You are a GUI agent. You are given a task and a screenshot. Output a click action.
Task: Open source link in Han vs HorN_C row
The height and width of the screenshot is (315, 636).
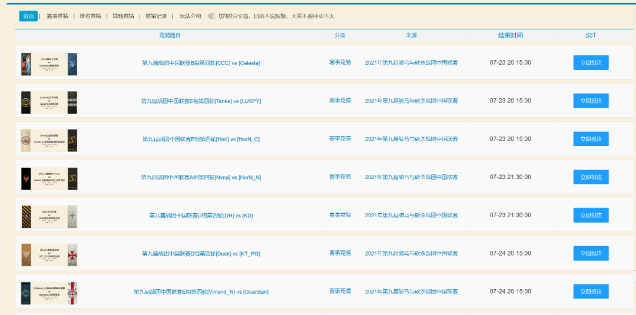pyautogui.click(x=411, y=139)
